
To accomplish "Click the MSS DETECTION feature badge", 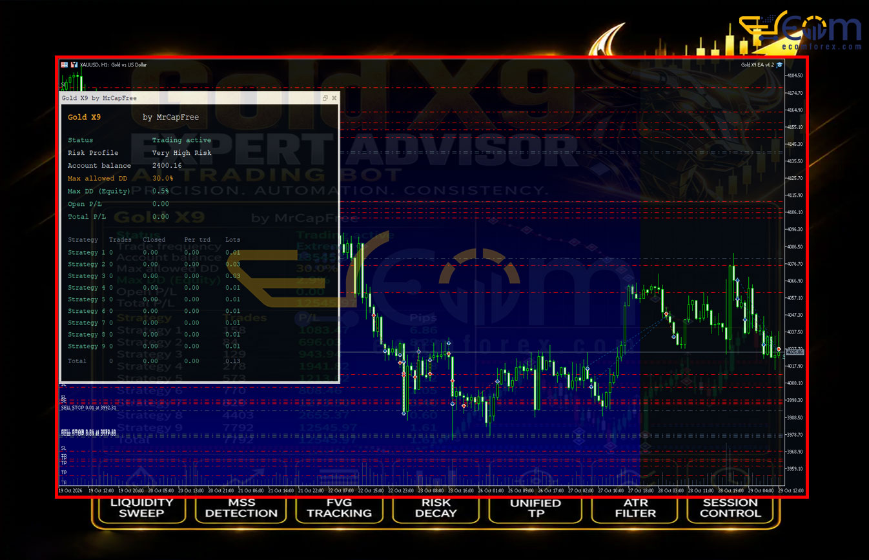I will [241, 508].
